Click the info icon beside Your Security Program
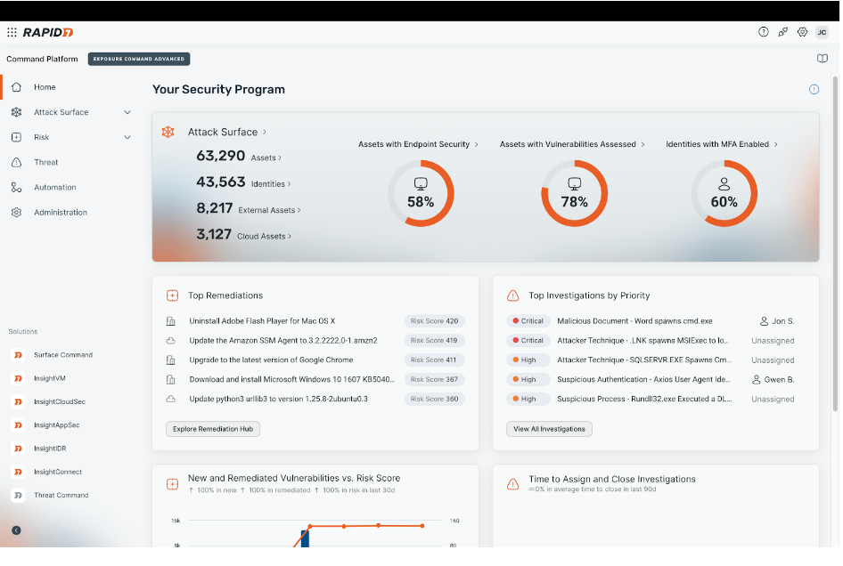Viewport: 843px width, 566px height. (814, 90)
